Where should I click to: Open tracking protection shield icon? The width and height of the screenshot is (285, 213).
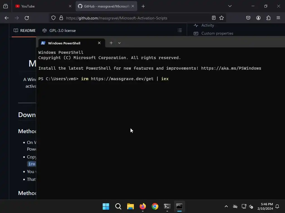point(53,18)
